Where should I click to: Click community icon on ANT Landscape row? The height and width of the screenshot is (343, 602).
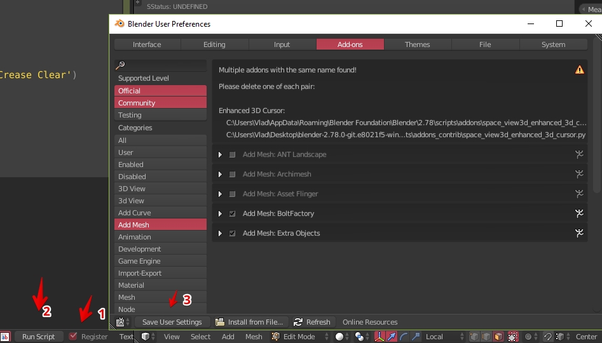coord(579,154)
